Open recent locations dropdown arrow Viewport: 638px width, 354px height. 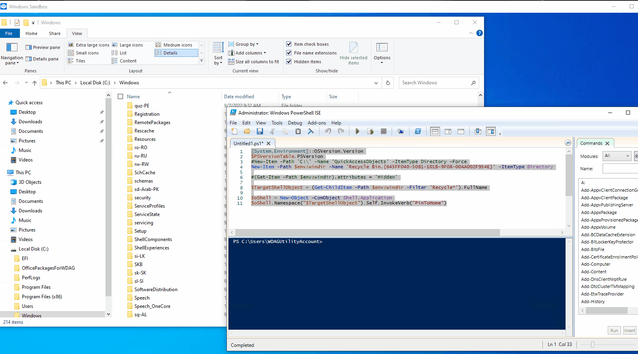[26, 83]
